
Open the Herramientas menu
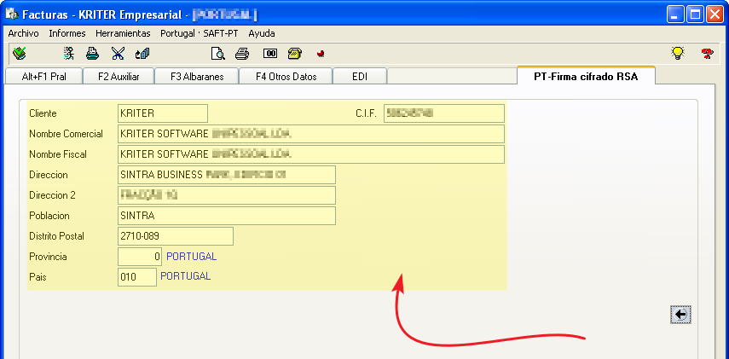(x=123, y=33)
